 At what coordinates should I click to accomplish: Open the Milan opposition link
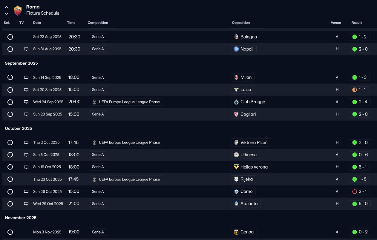pyautogui.click(x=246, y=77)
